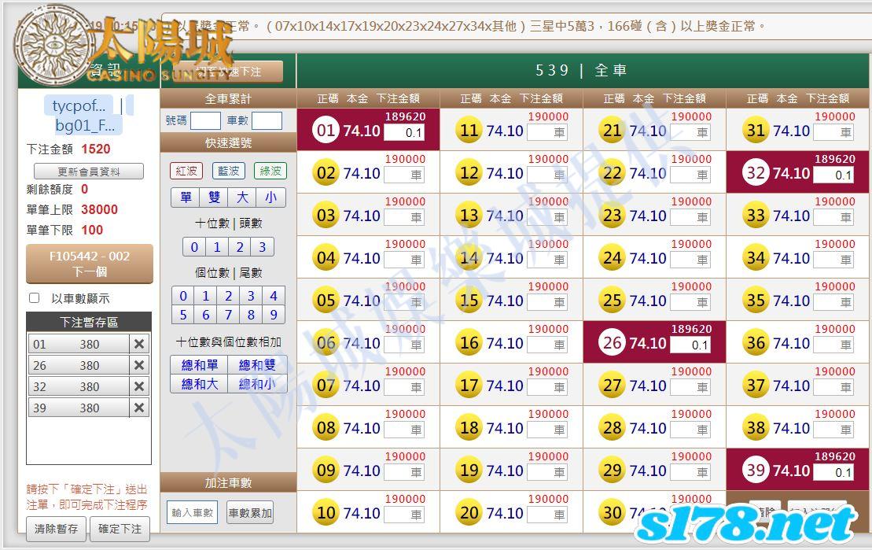Pick number ball 13

(x=469, y=216)
